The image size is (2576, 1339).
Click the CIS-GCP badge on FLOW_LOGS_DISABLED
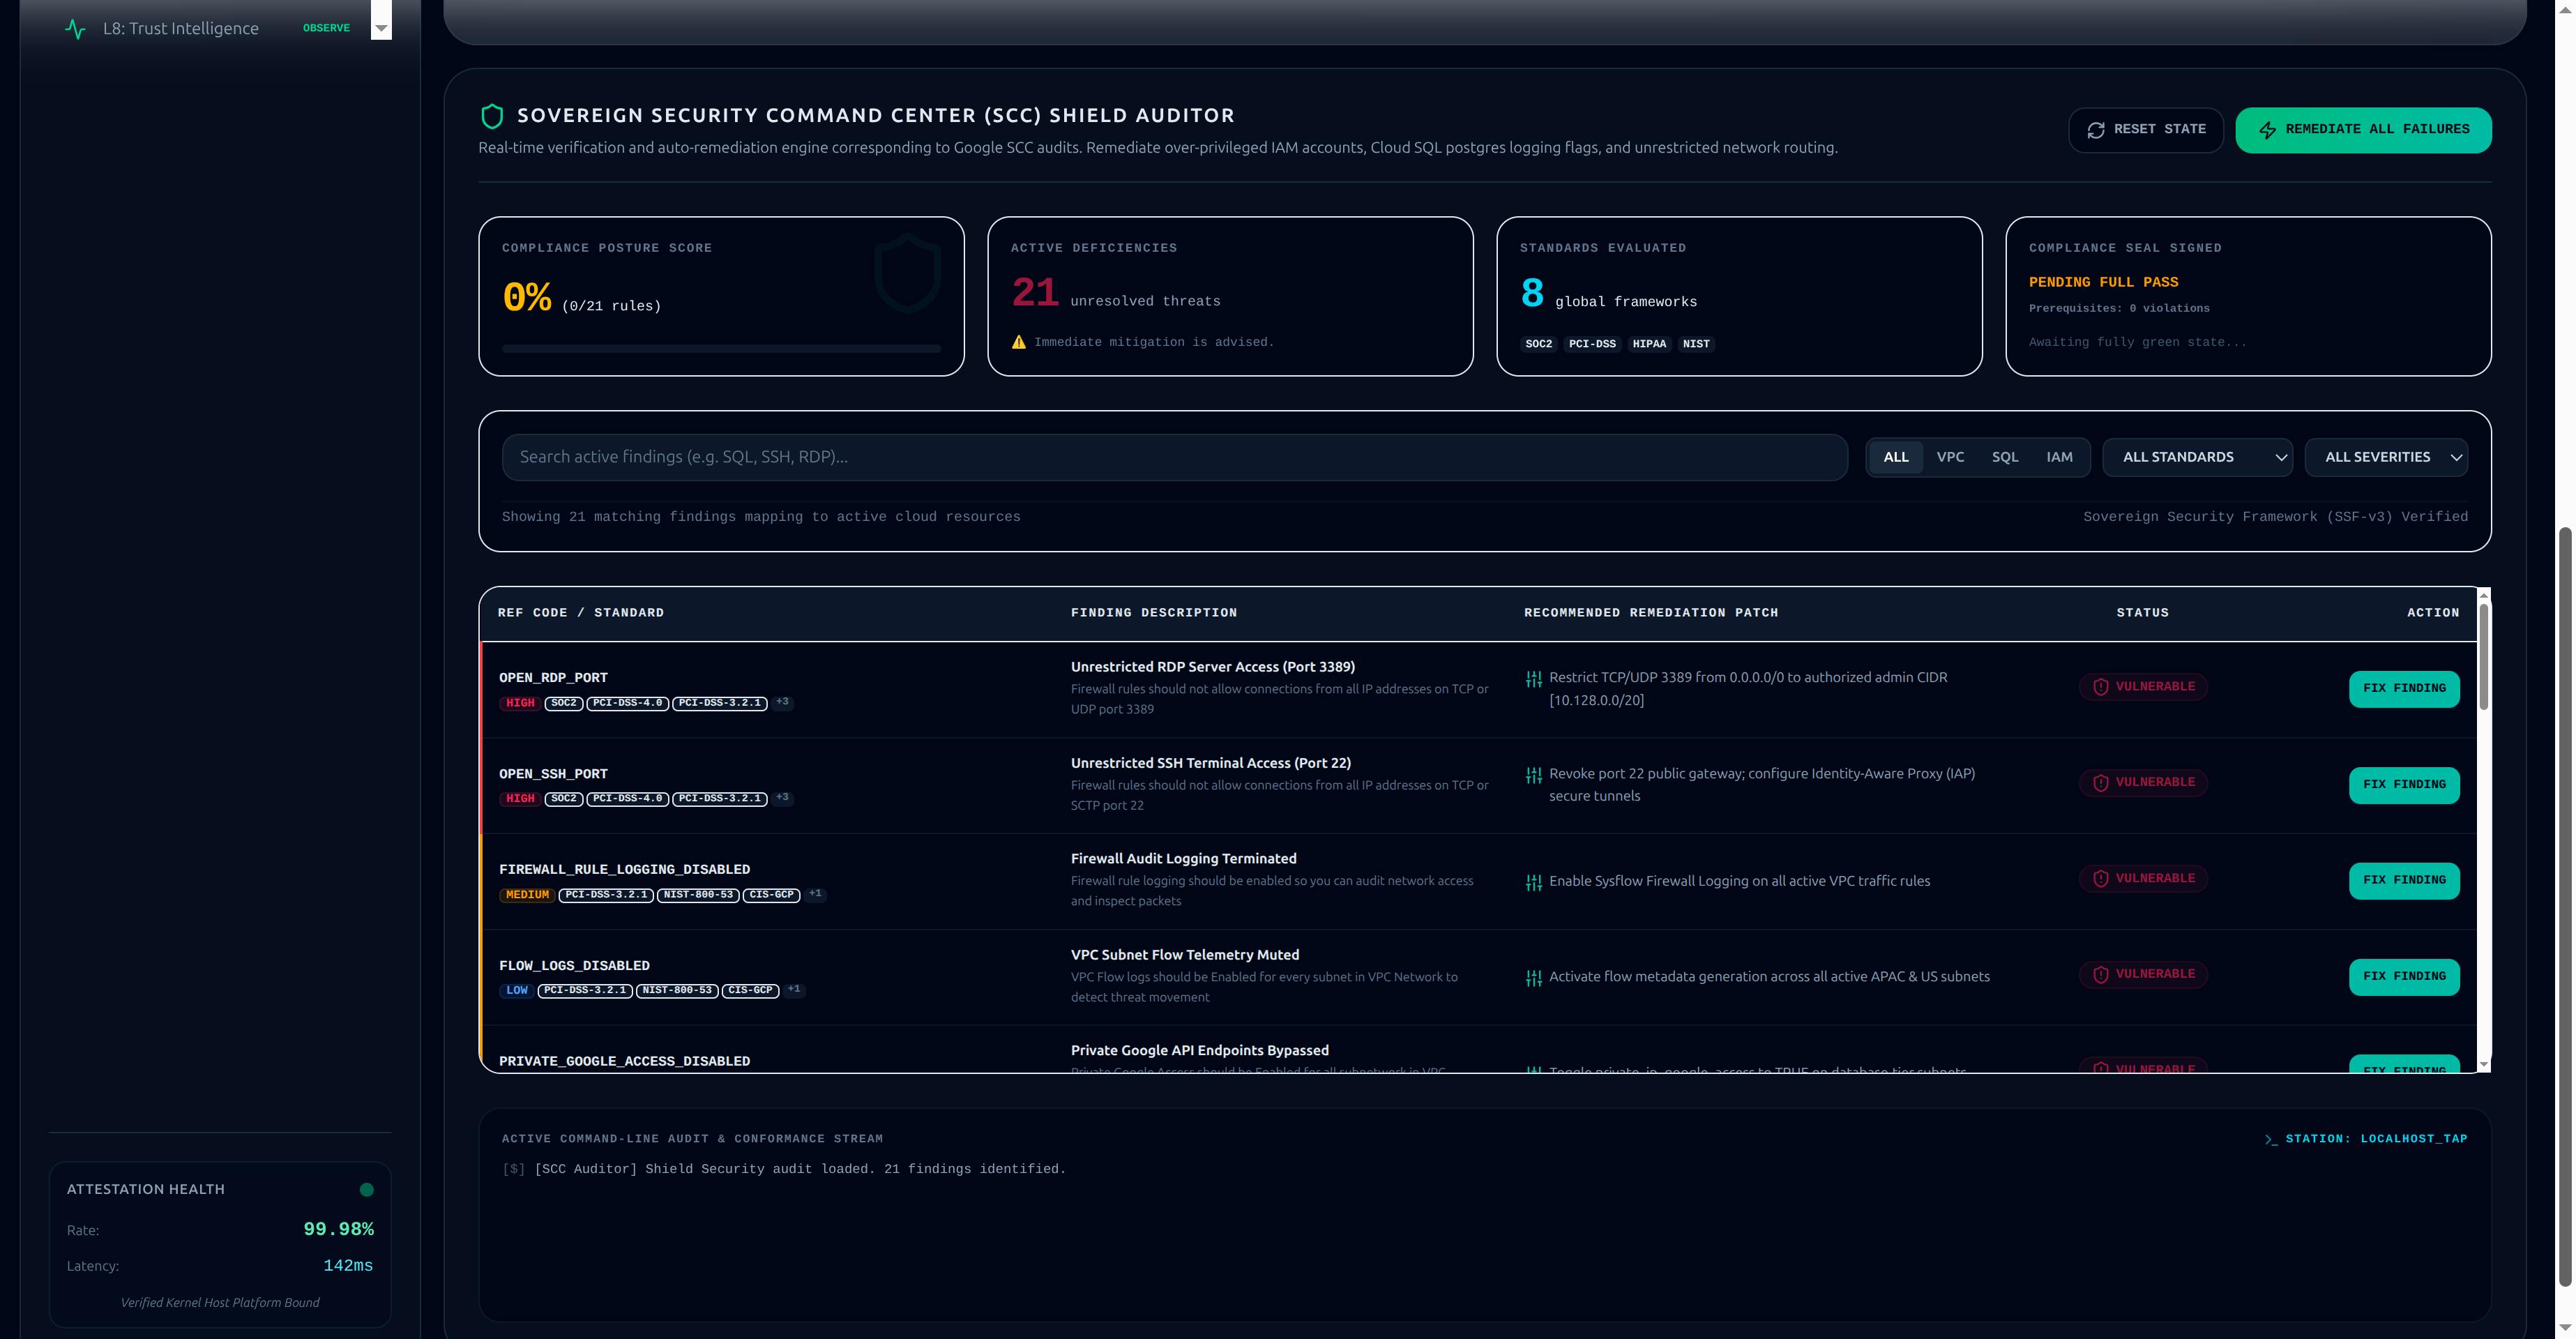coord(750,991)
